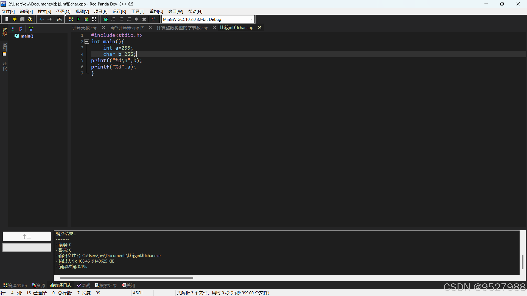Viewport: 527px width, 296px height.
Task: Click the New File toolbar icon
Action: click(x=7, y=19)
